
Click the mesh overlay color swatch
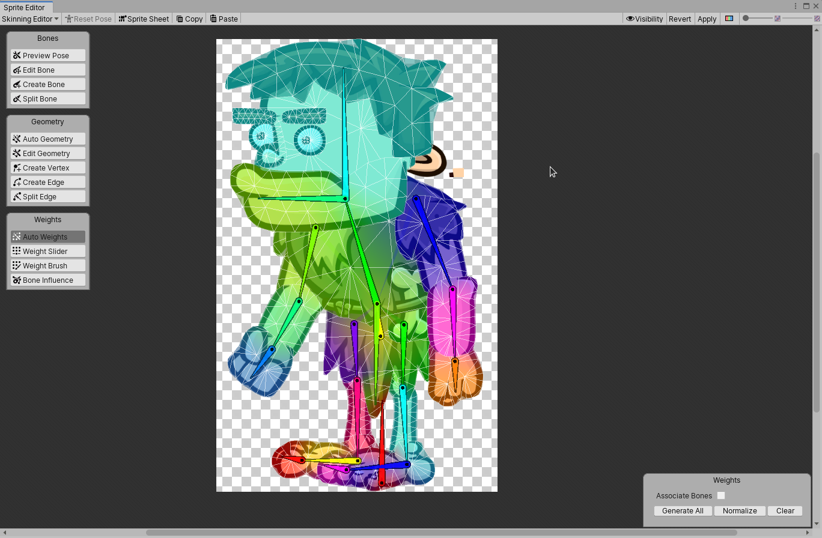coord(729,19)
